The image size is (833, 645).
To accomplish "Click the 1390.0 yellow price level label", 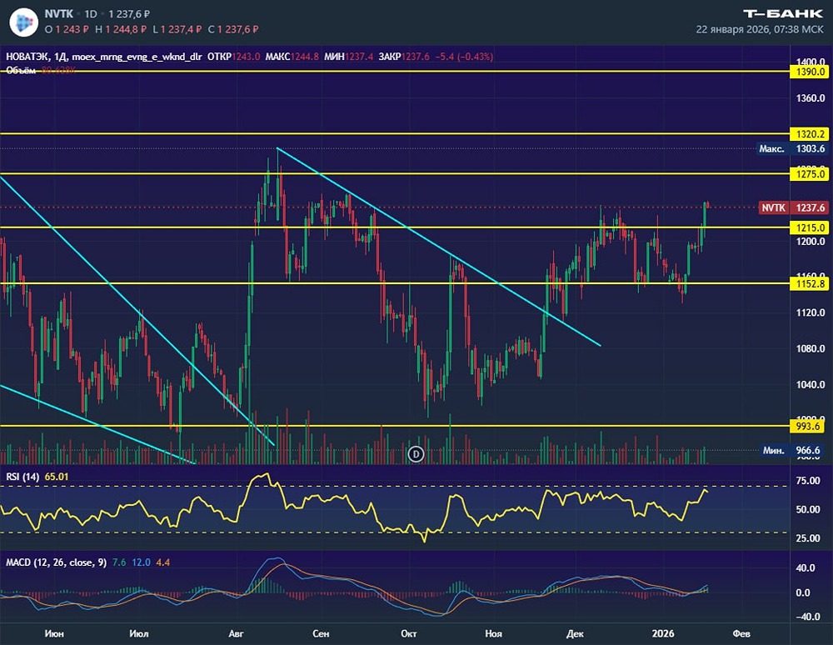I will click(x=810, y=72).
